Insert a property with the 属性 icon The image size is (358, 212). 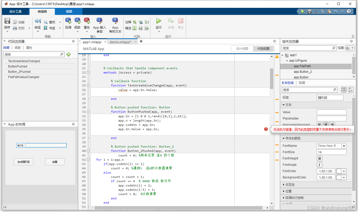point(87,21)
